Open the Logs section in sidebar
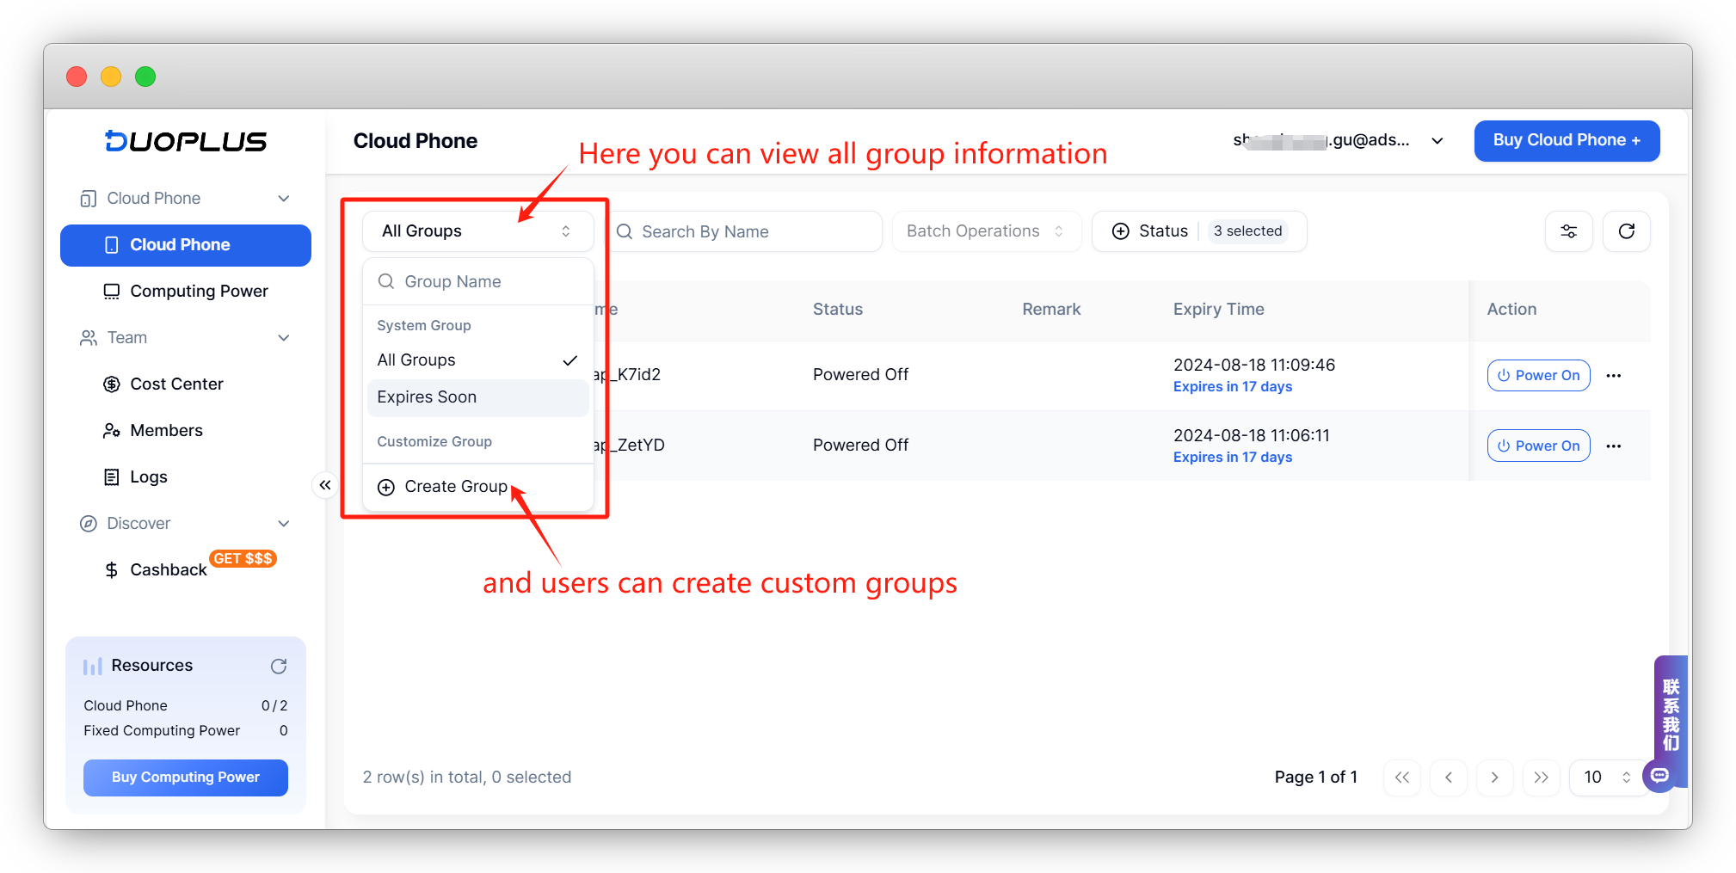 [x=149, y=476]
